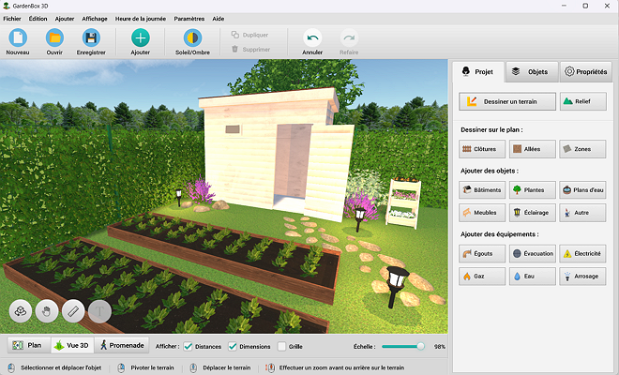Draw areas with Zones
619x375 pixels.
point(582,149)
